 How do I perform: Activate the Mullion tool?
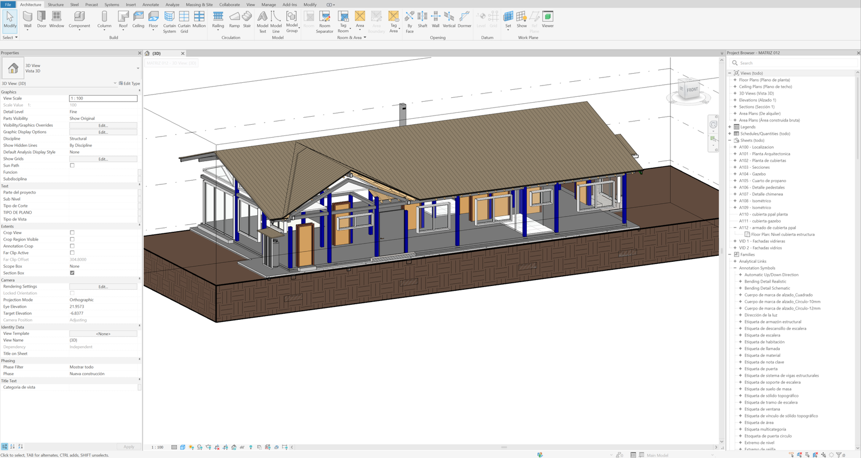click(x=199, y=19)
